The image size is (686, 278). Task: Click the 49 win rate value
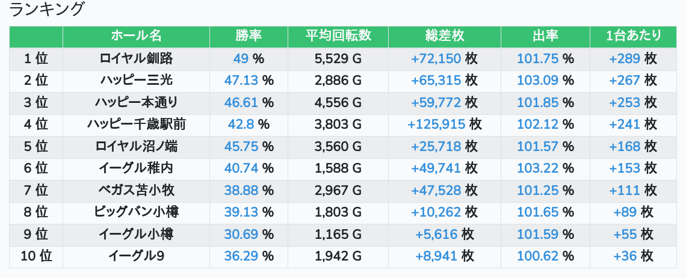(x=241, y=59)
